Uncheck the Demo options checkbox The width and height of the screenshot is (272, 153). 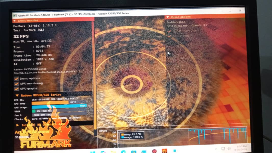click(x=17, y=79)
